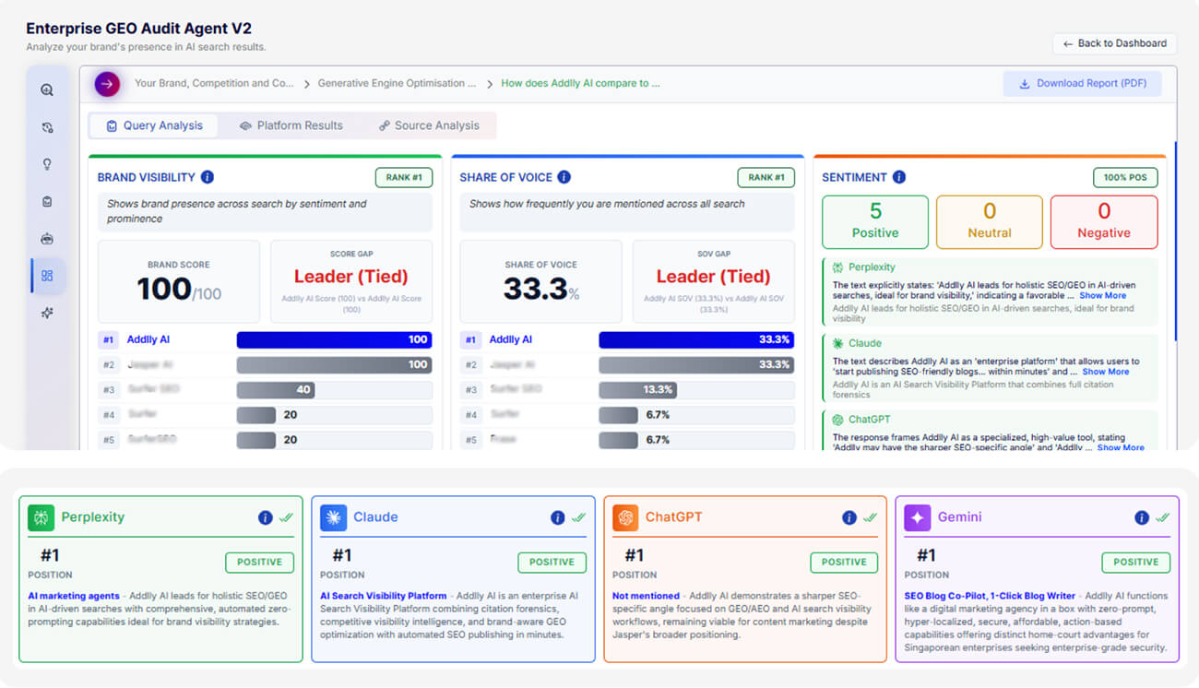Switch to Query Analysis tab
The width and height of the screenshot is (1199, 688).
point(154,125)
